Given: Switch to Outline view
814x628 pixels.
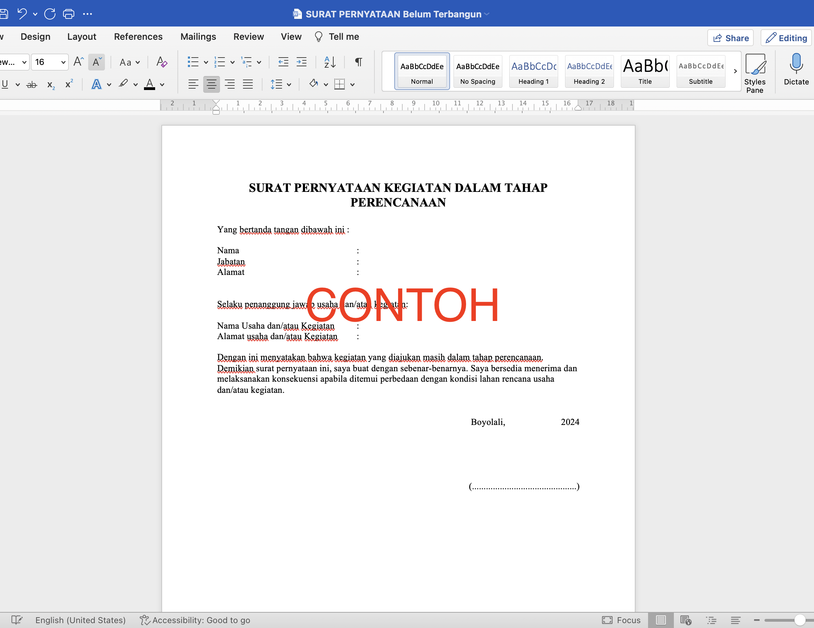Looking at the screenshot, I should pyautogui.click(x=711, y=620).
